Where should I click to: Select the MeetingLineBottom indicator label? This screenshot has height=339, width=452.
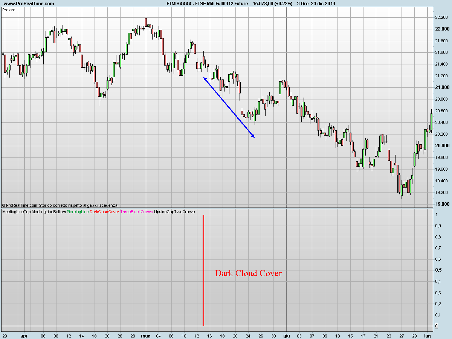coord(49,212)
